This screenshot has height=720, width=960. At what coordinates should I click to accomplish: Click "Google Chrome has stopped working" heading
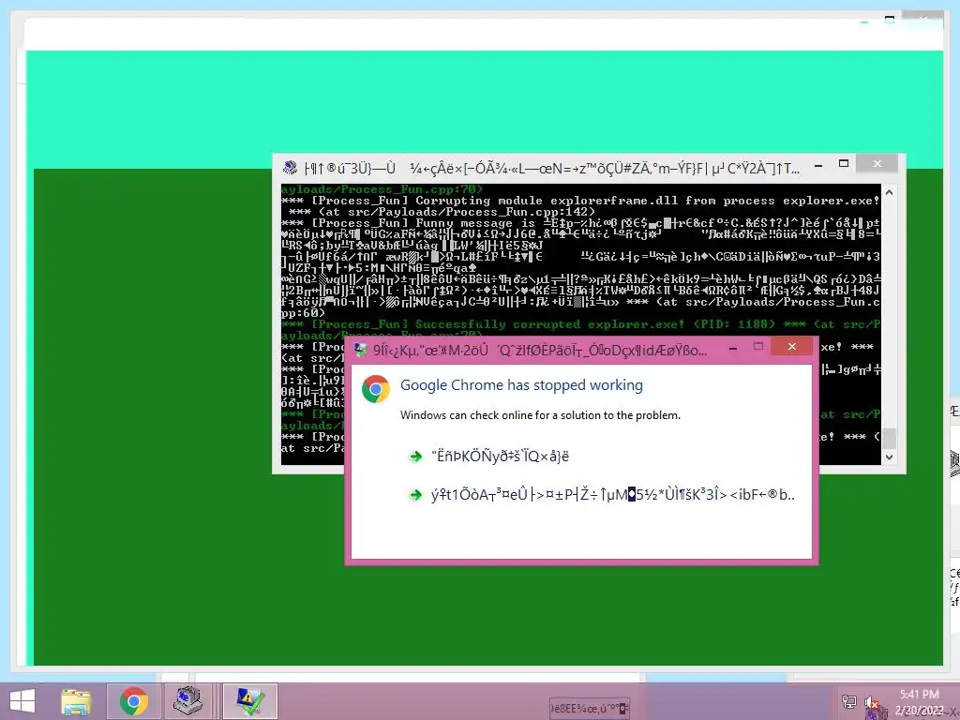(521, 385)
